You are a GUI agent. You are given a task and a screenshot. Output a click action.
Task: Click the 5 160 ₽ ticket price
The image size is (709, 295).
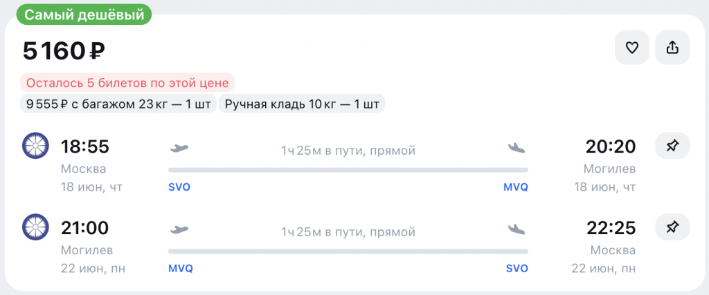[64, 50]
